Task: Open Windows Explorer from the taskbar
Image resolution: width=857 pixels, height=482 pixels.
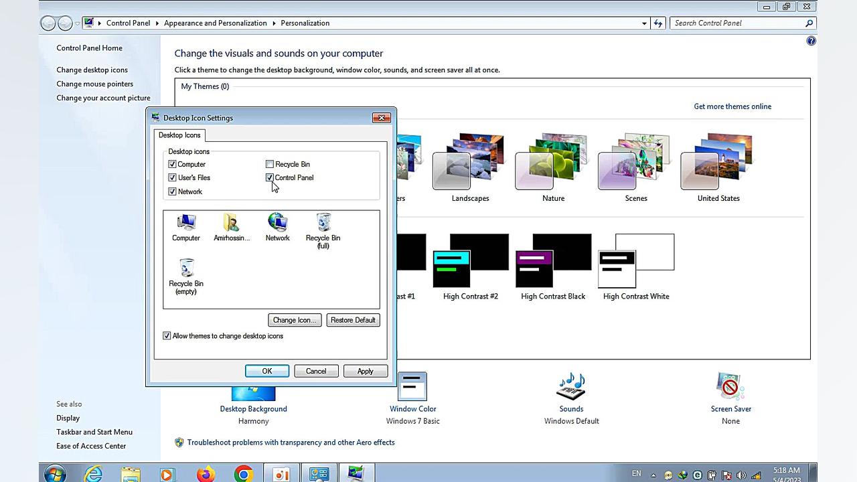Action: click(131, 474)
